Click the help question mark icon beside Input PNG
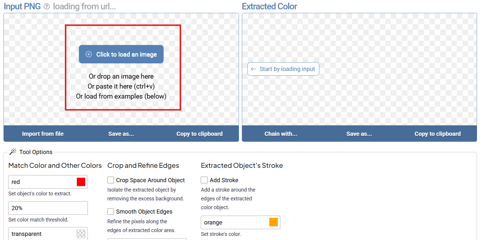This screenshot has width=482, height=240. pyautogui.click(x=47, y=6)
